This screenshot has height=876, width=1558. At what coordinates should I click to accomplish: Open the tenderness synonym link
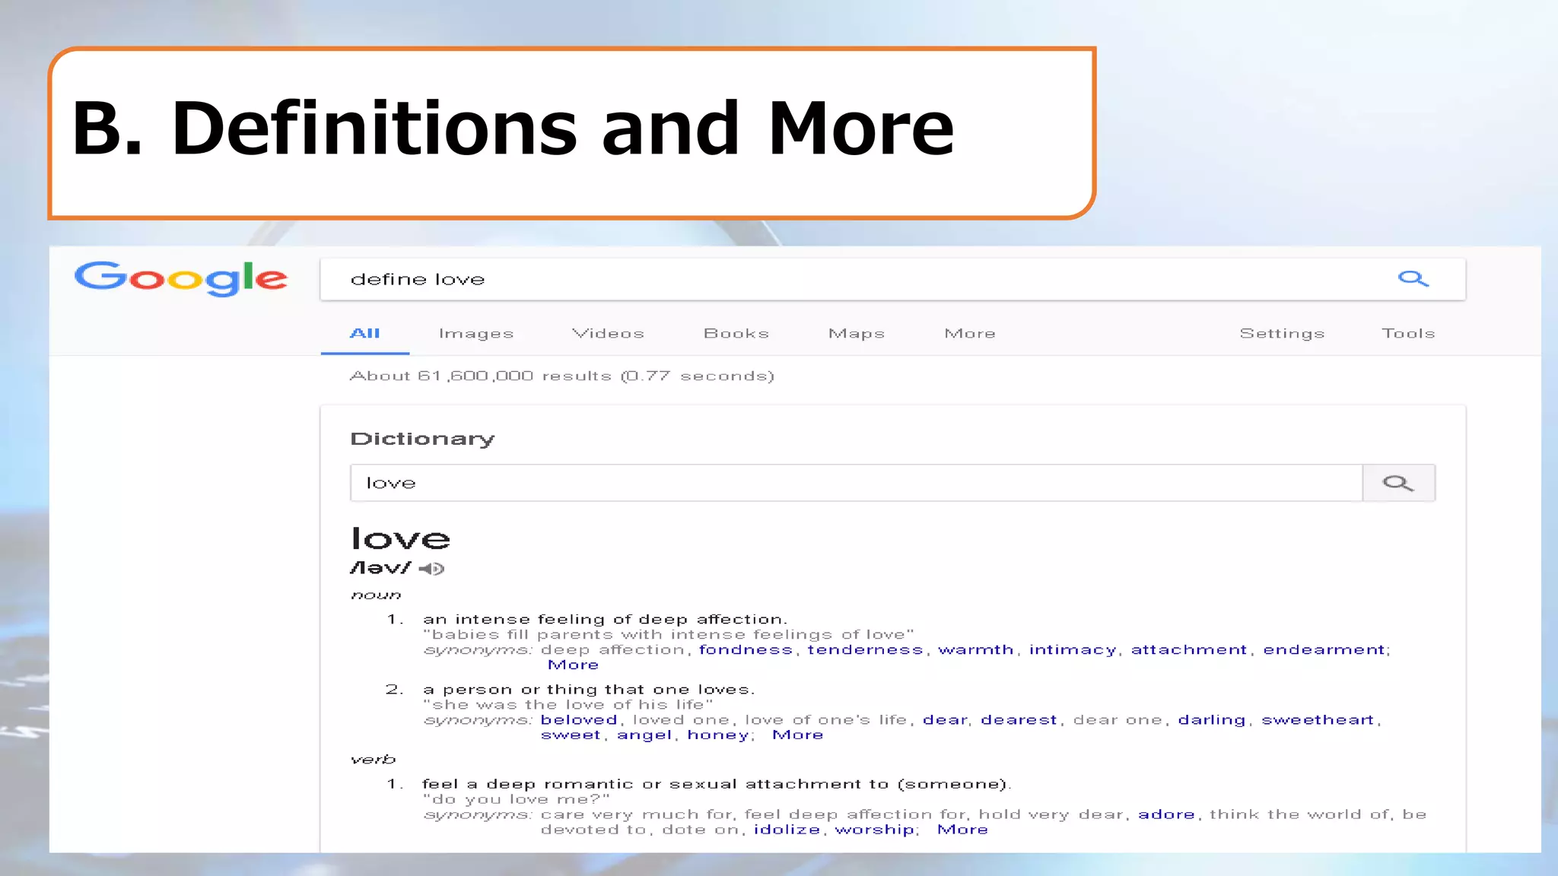point(866,649)
